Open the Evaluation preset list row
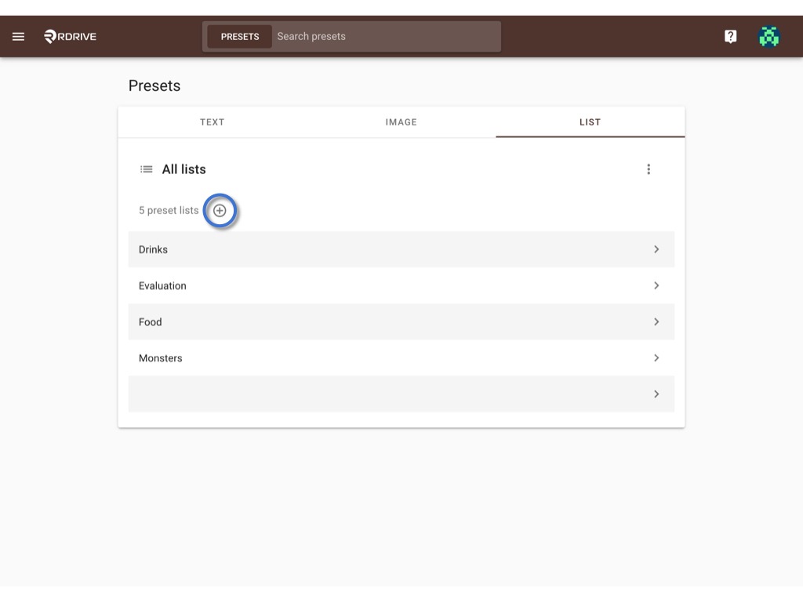Screen dimensions: 803x602 401,285
